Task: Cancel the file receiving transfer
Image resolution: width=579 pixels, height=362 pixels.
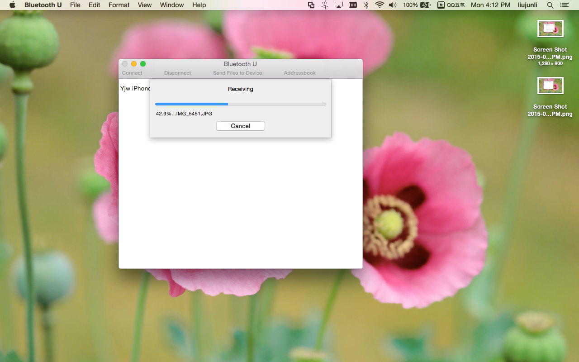Action: [241, 126]
